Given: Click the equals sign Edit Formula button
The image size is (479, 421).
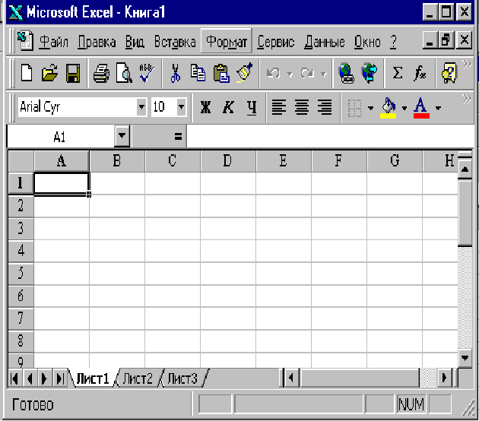Looking at the screenshot, I should [178, 136].
